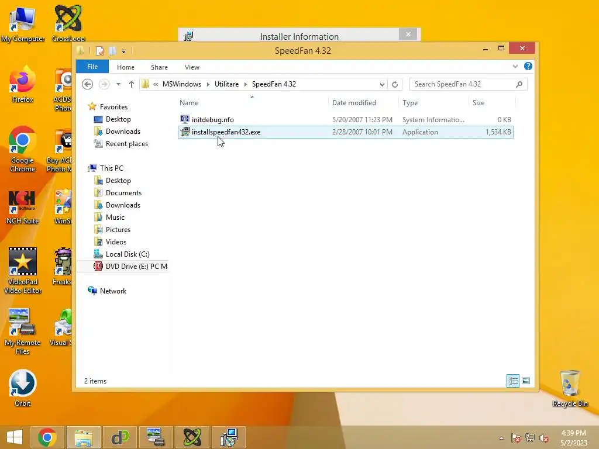The image size is (599, 449).
Task: Refresh the SpeedFan 4.32 folder
Action: [x=395, y=84]
